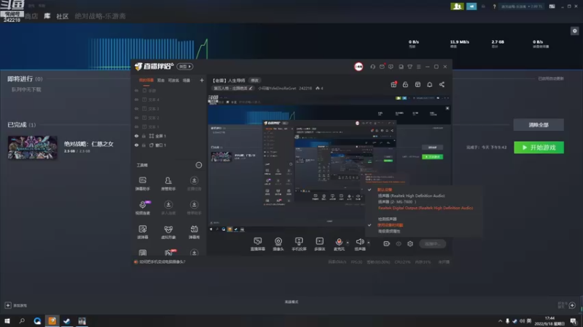Add 摄像头 camera source
Viewport: 583px width, 327px height.
(x=278, y=244)
